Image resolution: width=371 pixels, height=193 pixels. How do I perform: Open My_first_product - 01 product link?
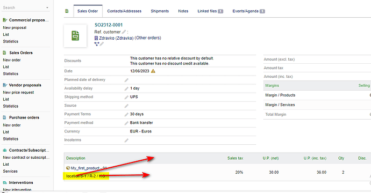[x=89, y=168]
